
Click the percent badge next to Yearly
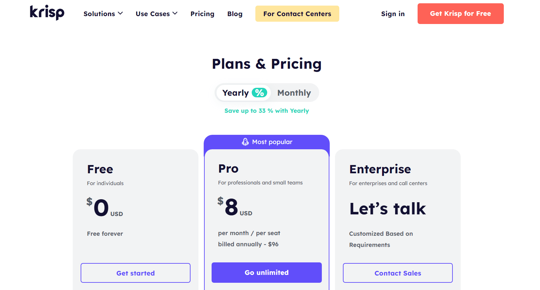(260, 93)
